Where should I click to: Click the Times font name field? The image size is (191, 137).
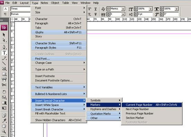[20, 9]
